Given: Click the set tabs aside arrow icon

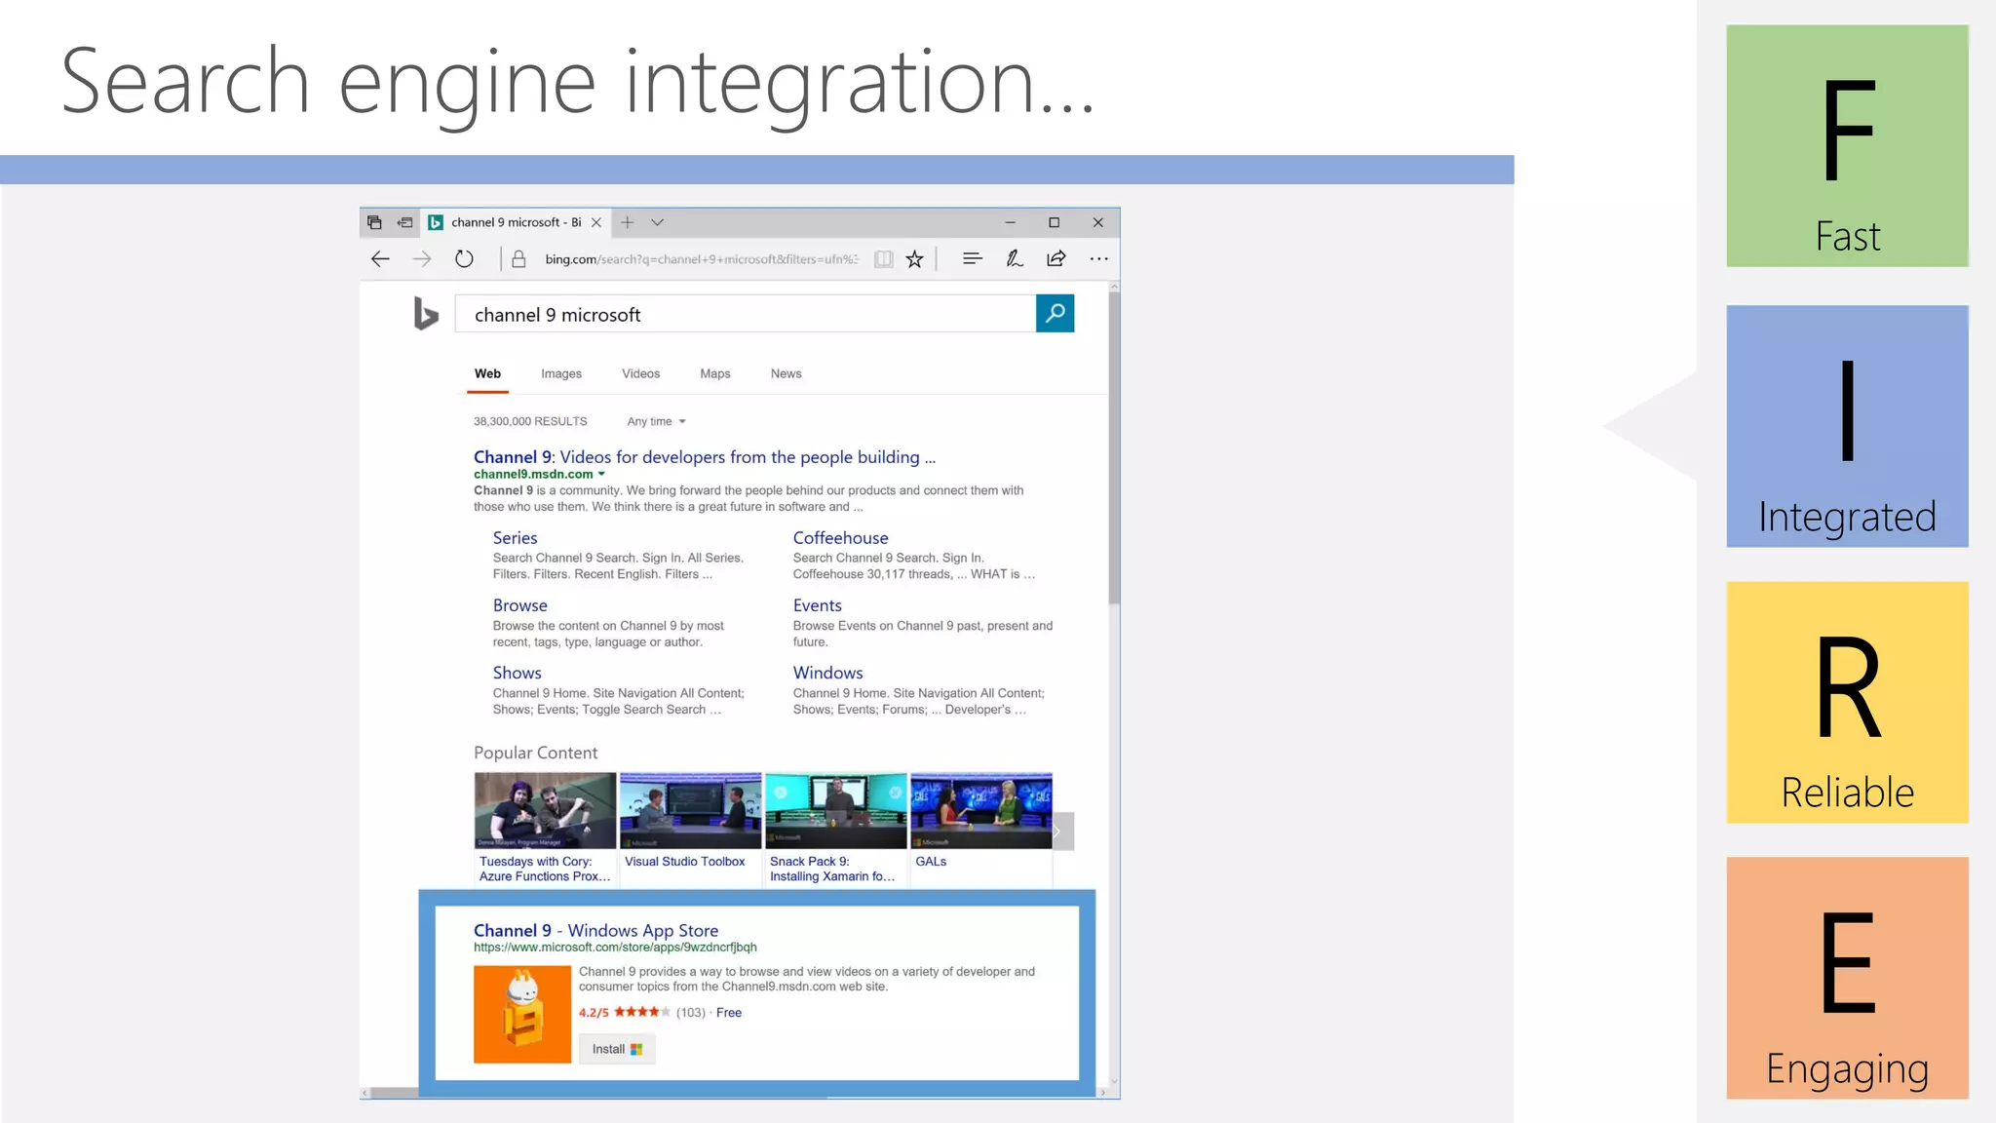Looking at the screenshot, I should [405, 222].
